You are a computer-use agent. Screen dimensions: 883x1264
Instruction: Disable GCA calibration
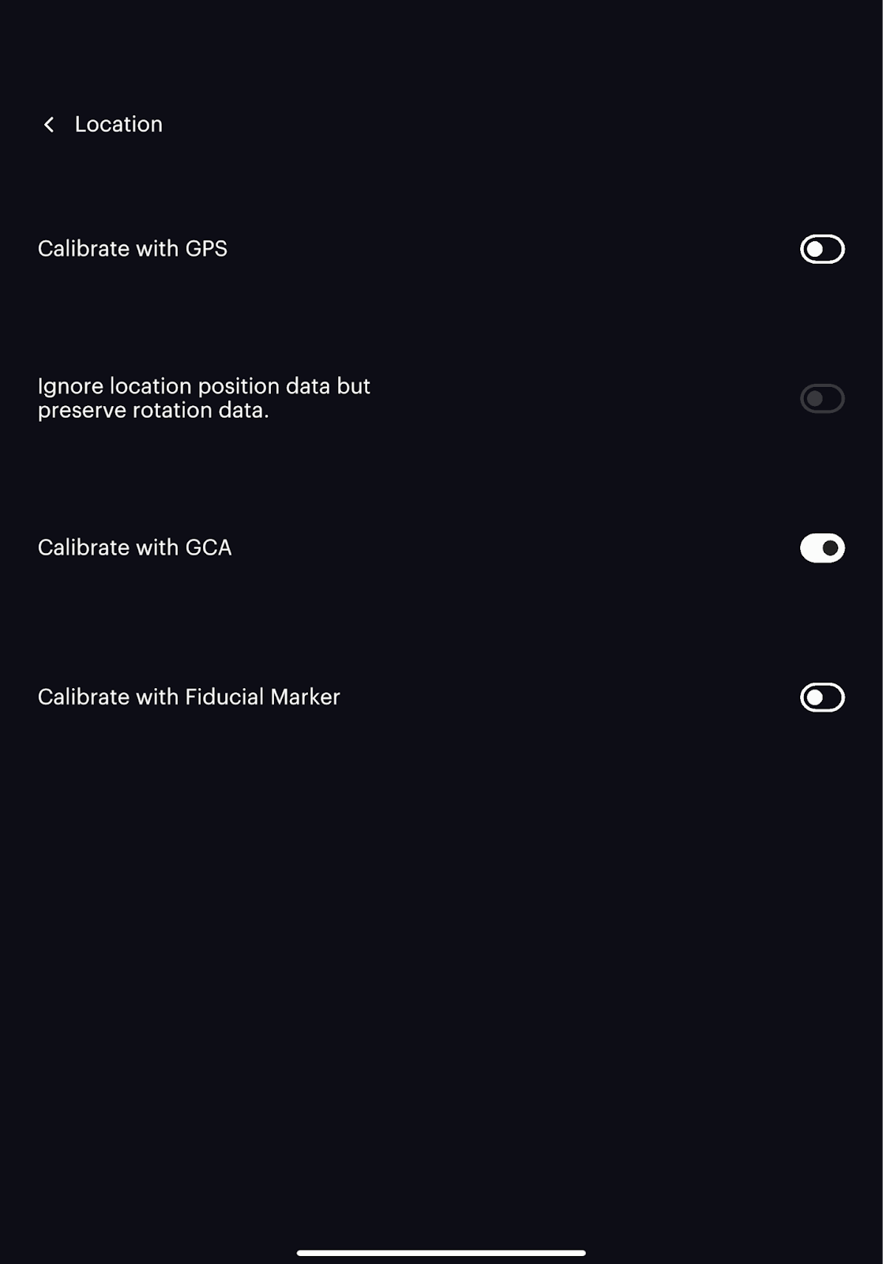point(822,548)
